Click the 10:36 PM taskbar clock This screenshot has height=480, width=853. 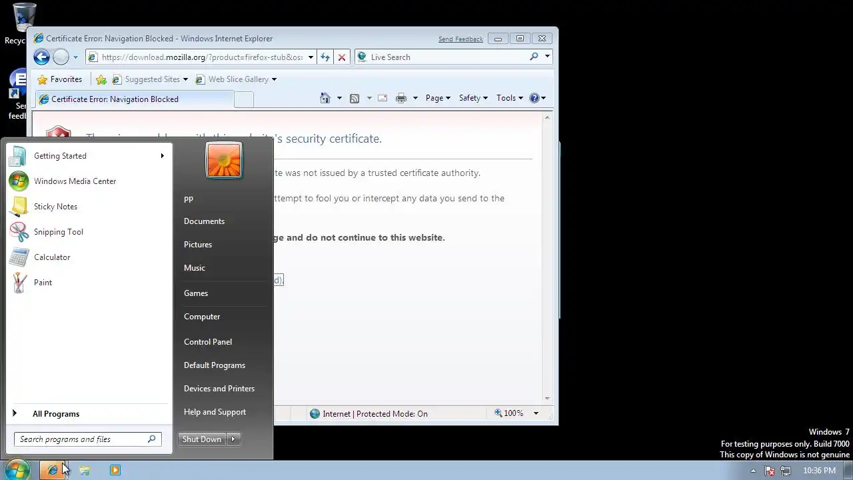tap(819, 471)
